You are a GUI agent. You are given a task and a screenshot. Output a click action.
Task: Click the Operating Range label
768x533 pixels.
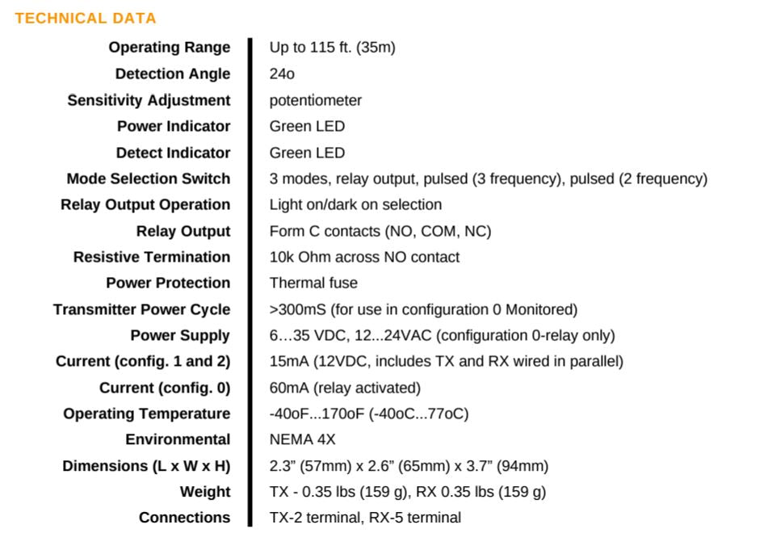[170, 48]
